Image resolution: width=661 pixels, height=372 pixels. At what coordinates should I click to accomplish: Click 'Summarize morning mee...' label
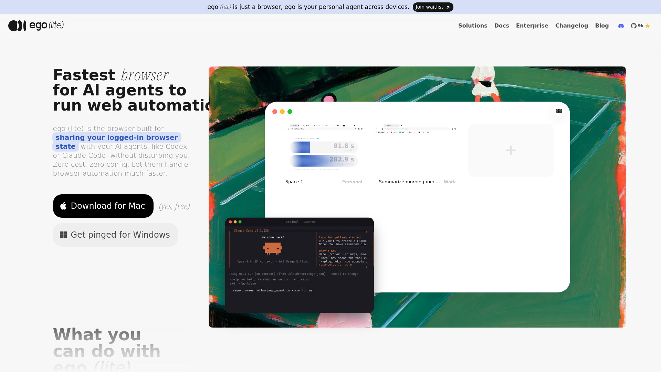[409, 182]
